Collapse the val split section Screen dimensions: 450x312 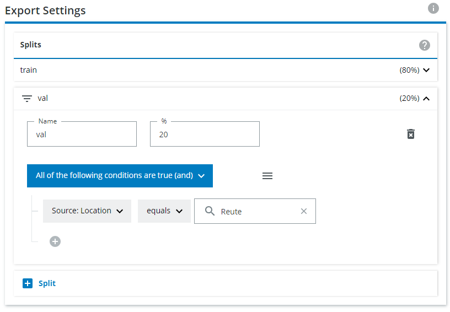426,99
